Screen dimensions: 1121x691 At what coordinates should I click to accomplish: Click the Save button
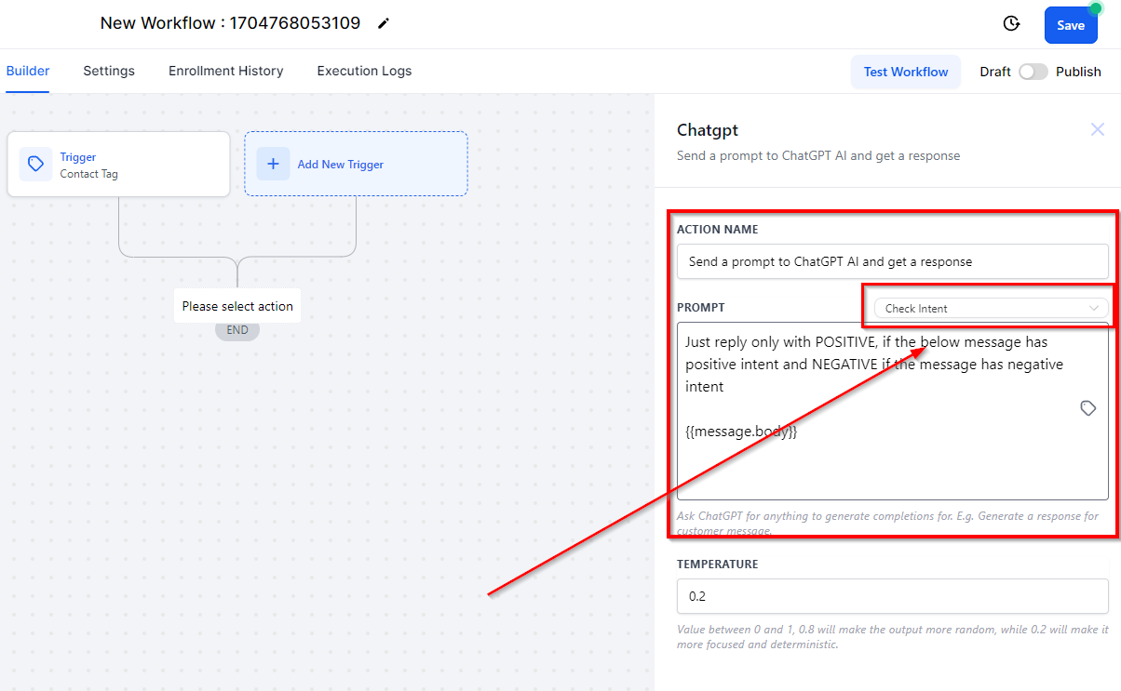[1071, 25]
